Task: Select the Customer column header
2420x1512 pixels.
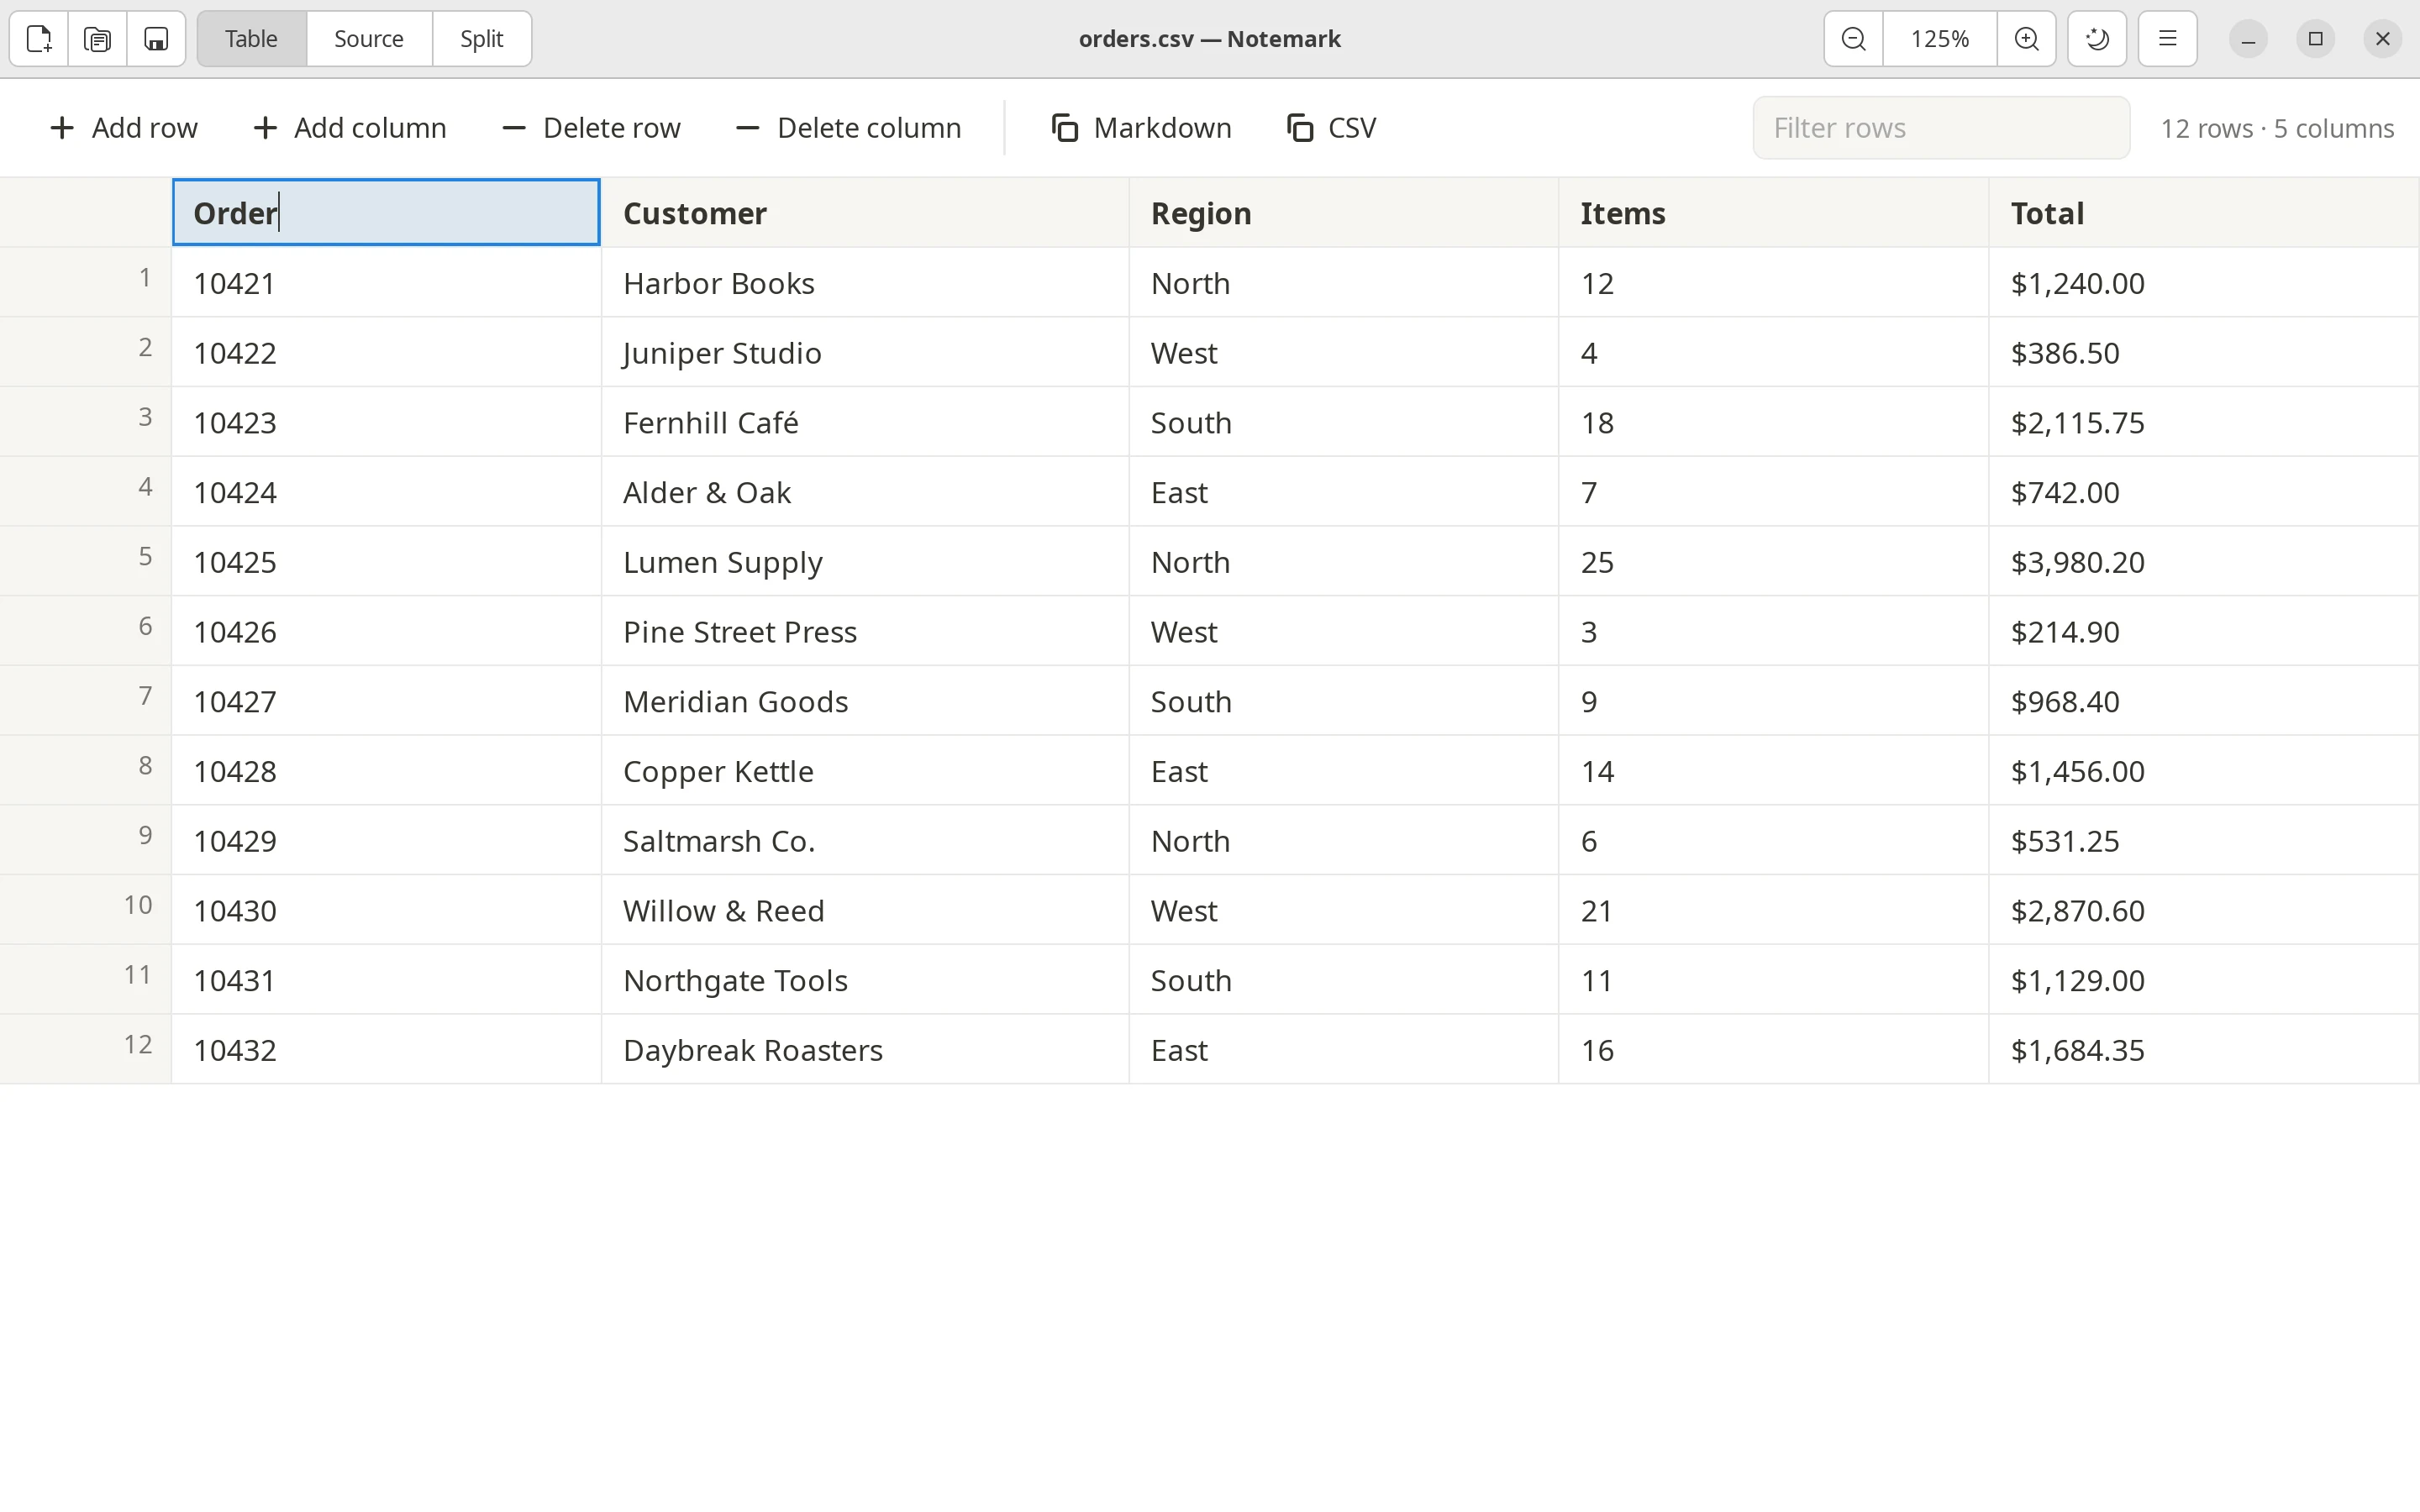Action: [865, 213]
